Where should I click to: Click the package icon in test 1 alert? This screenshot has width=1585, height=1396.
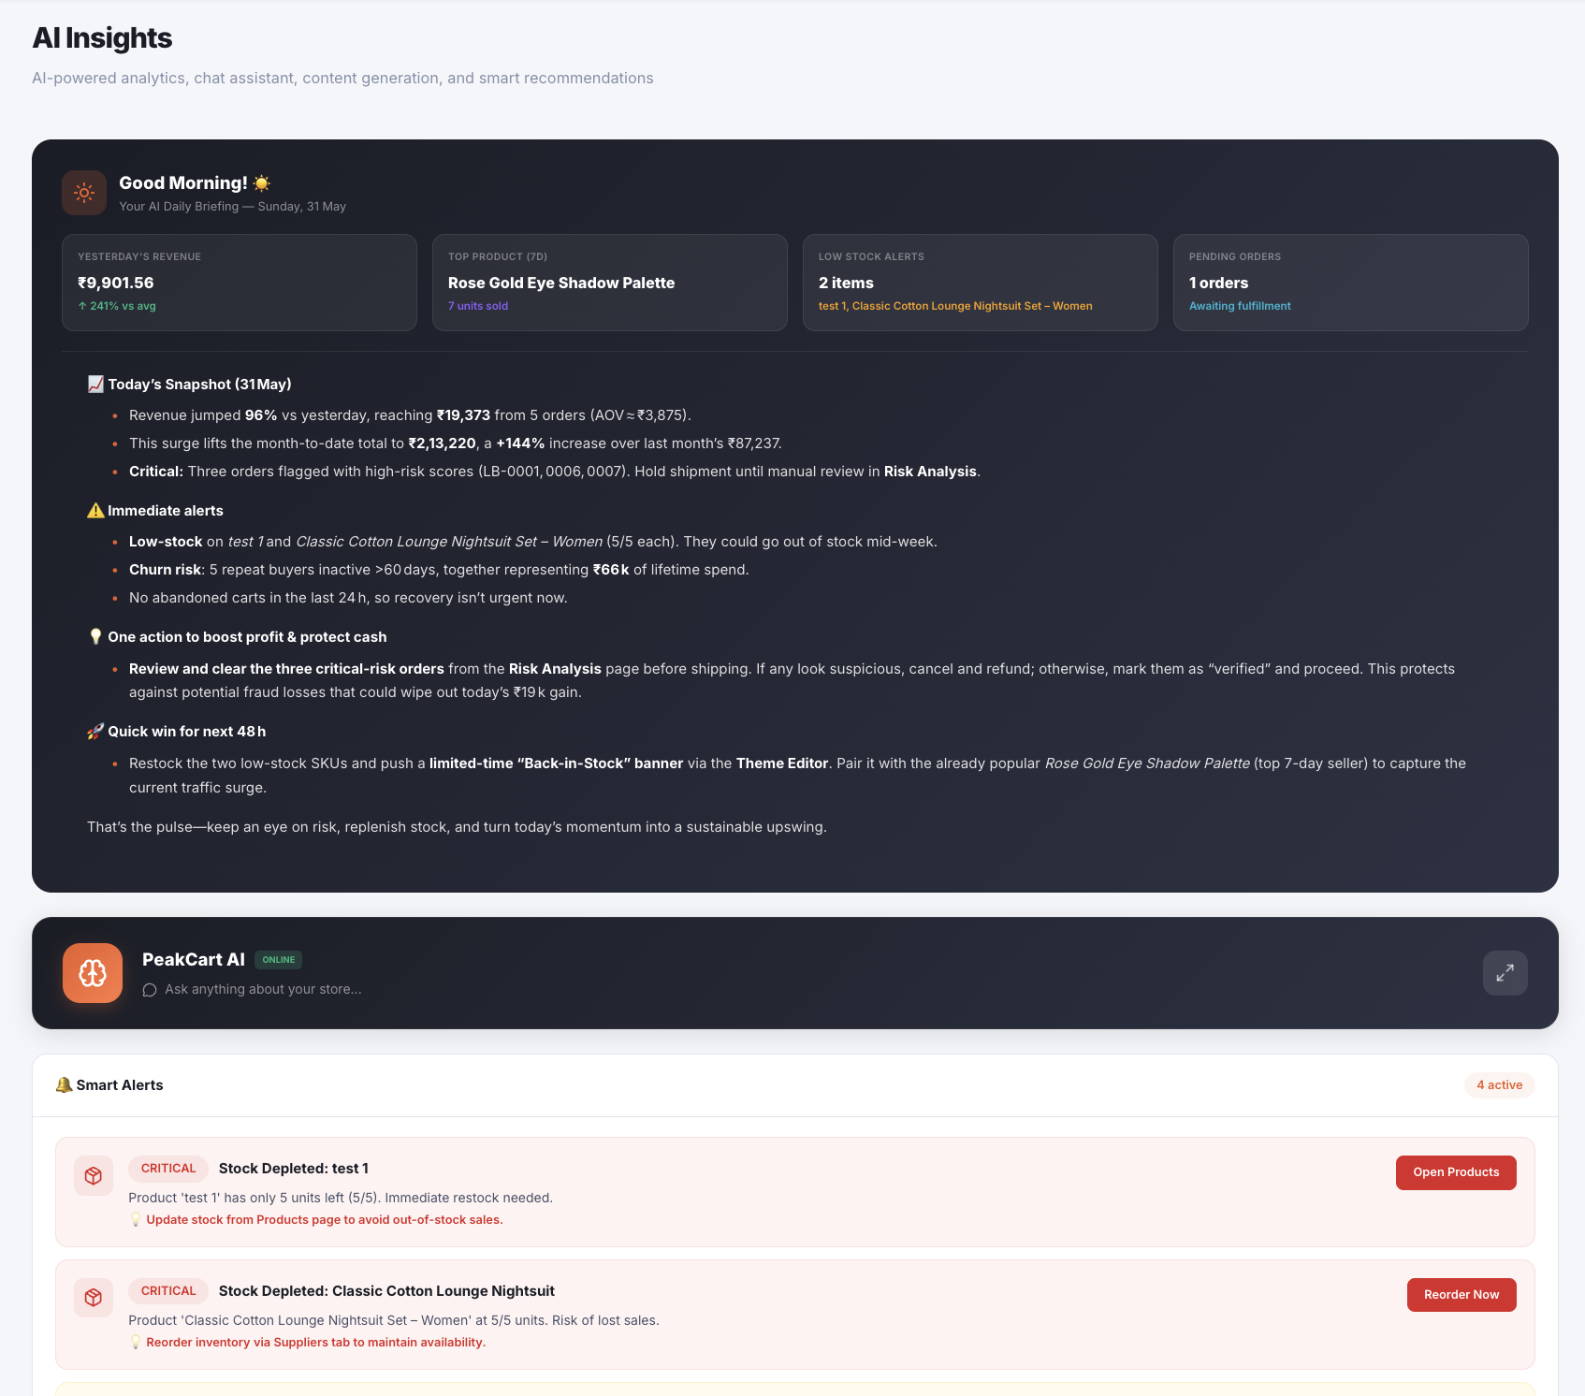coord(94,1176)
